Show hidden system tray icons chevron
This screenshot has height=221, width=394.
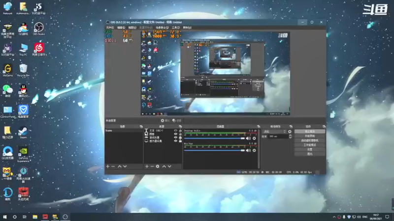(334, 217)
